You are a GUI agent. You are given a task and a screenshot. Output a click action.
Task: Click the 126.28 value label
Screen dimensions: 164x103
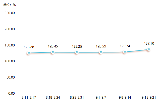click(x=29, y=47)
